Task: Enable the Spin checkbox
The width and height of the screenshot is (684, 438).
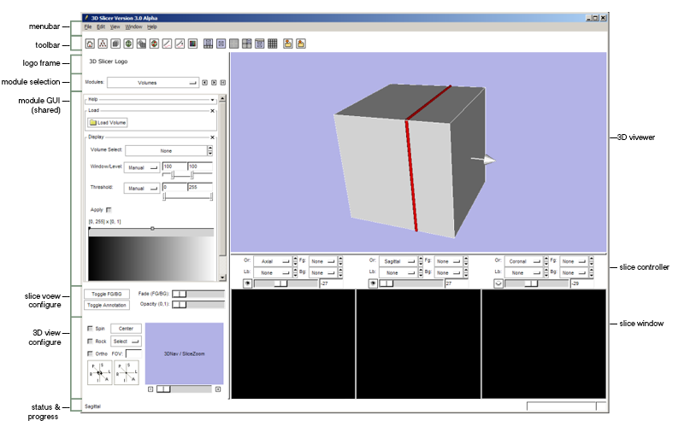Action: click(x=91, y=328)
